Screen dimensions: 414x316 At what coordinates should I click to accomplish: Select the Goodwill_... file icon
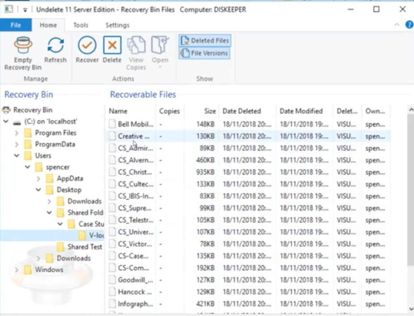[113, 280]
